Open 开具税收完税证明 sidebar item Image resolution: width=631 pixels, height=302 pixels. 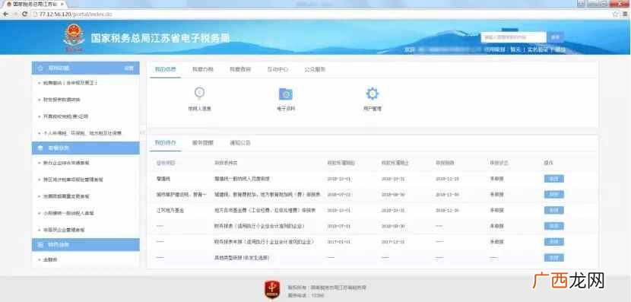pyautogui.click(x=65, y=116)
